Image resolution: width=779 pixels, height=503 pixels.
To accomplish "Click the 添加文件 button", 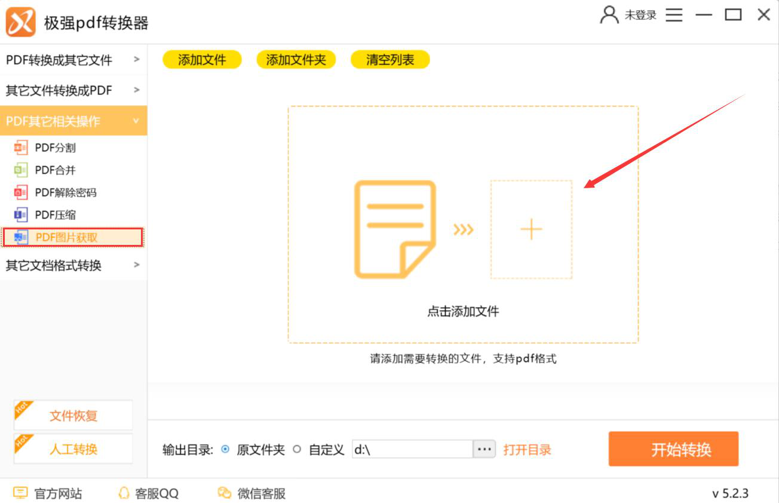I will (202, 60).
